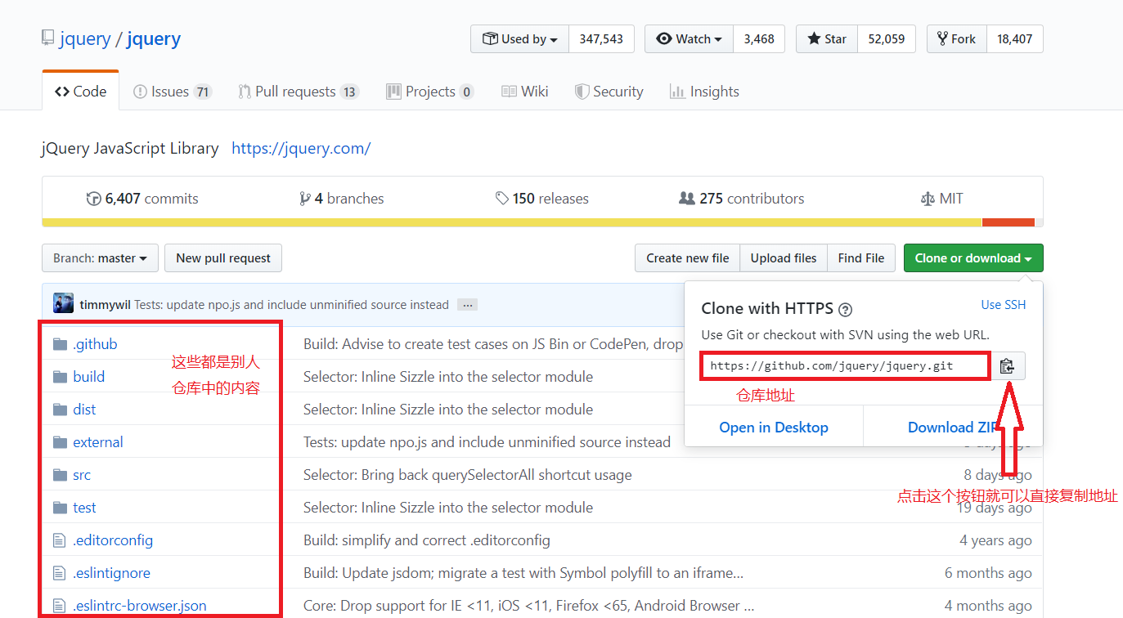
Task: Open the .editorconfig file
Action: click(113, 540)
